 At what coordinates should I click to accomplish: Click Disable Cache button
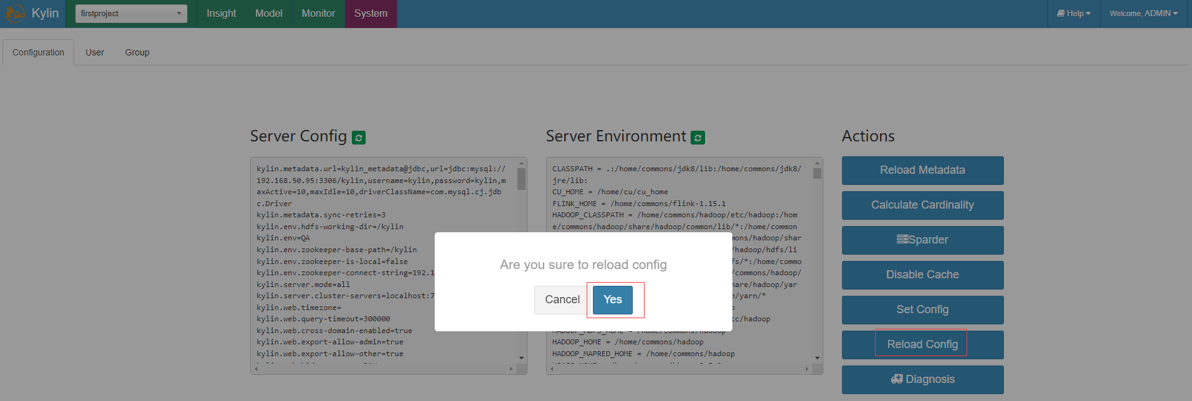pyautogui.click(x=922, y=275)
